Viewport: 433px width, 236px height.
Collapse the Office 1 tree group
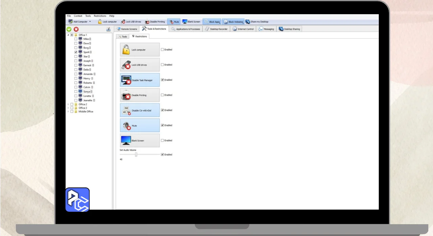(x=68, y=35)
